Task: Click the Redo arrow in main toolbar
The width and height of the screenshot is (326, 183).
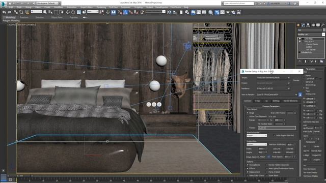Action: tap(9, 12)
